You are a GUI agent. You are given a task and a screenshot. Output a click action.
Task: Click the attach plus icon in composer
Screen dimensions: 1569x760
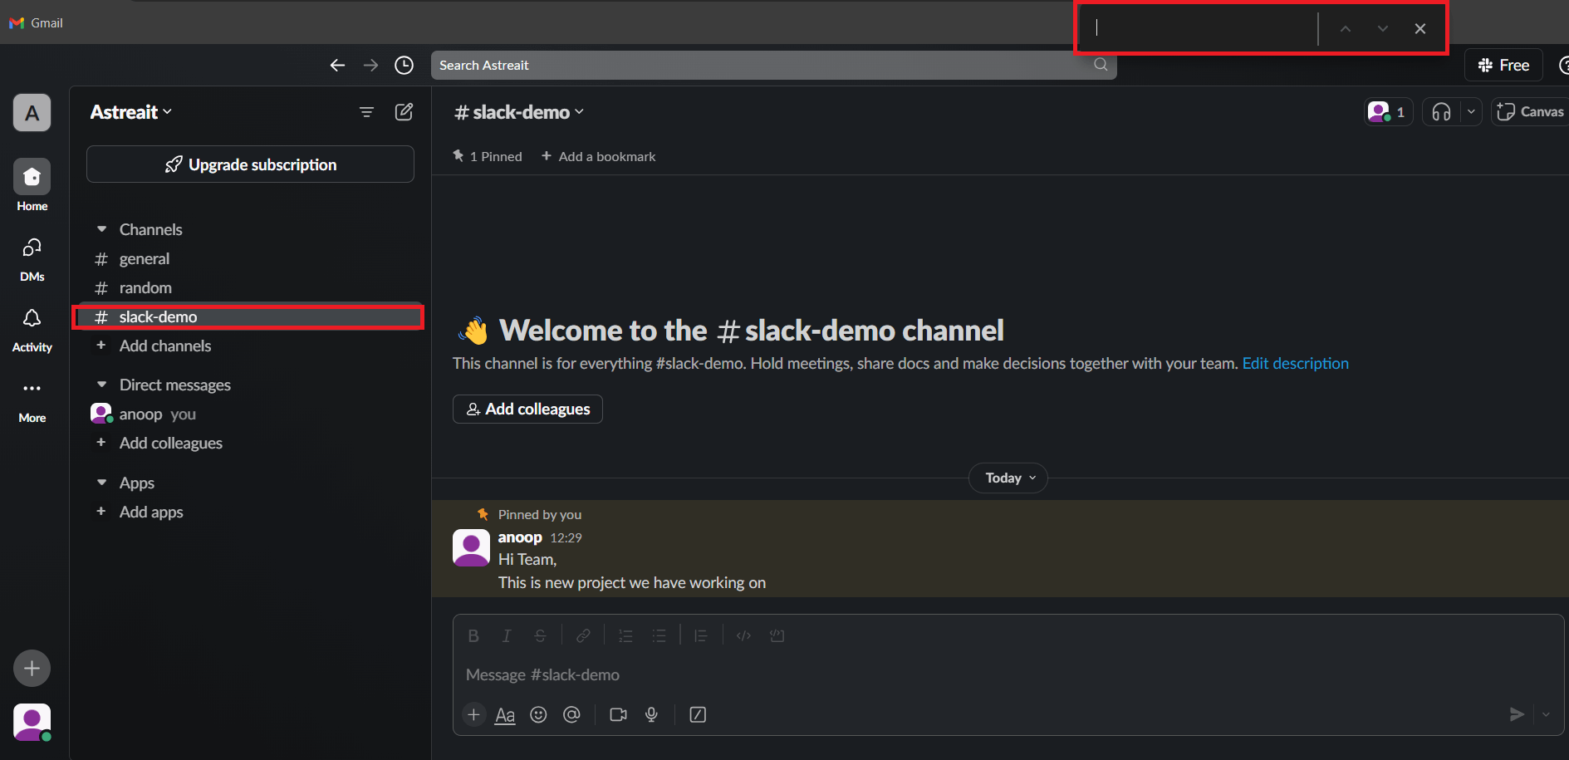pyautogui.click(x=473, y=714)
